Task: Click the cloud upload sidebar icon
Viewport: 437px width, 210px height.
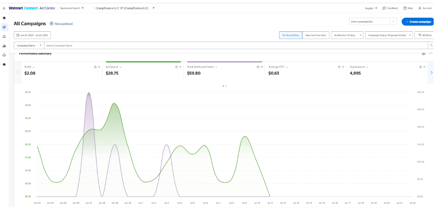Action: pyautogui.click(x=4, y=55)
